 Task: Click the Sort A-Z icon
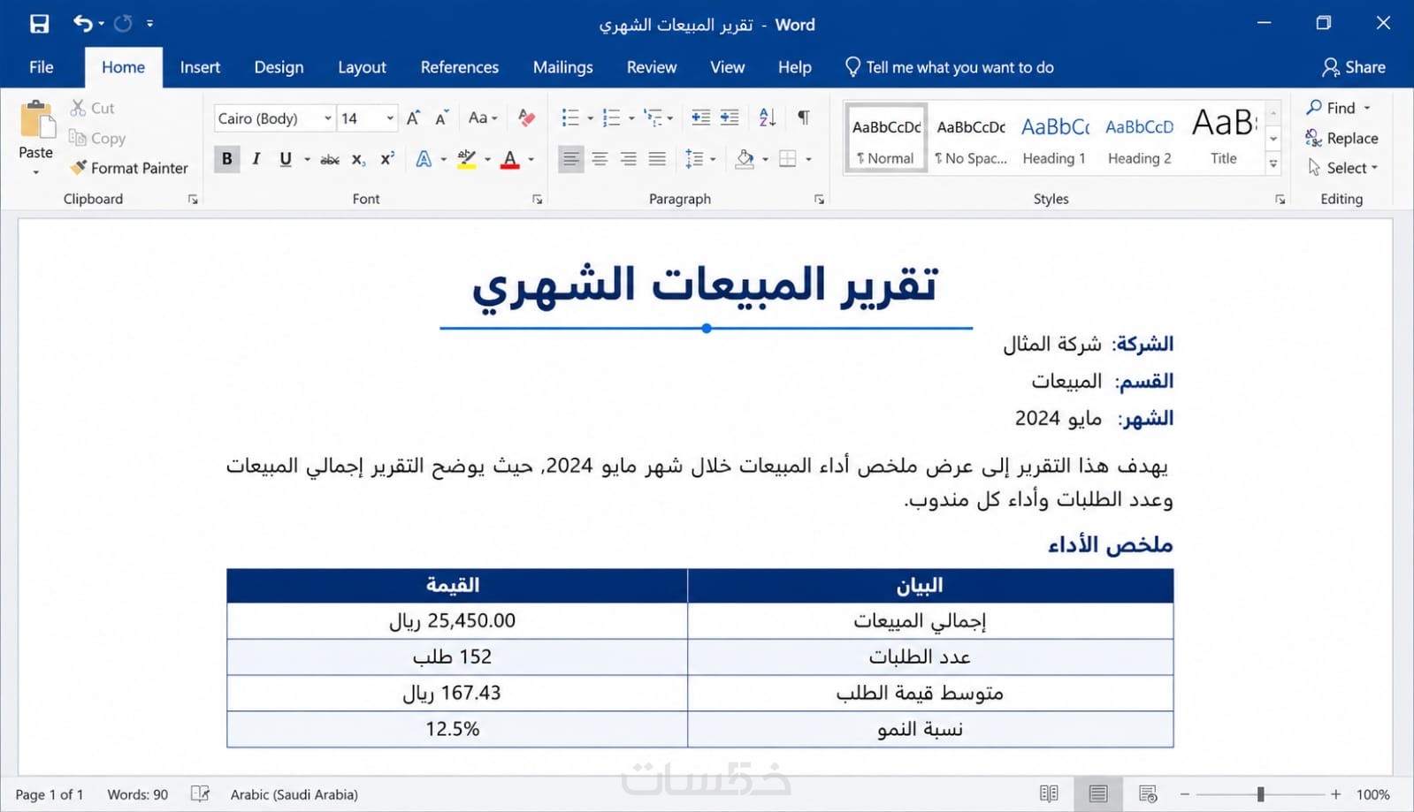(768, 118)
